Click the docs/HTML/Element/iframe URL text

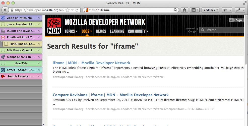click(125, 77)
